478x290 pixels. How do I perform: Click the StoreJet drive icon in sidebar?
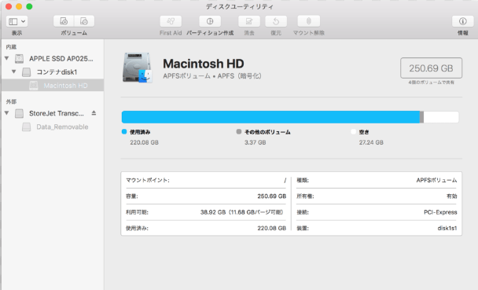click(19, 113)
